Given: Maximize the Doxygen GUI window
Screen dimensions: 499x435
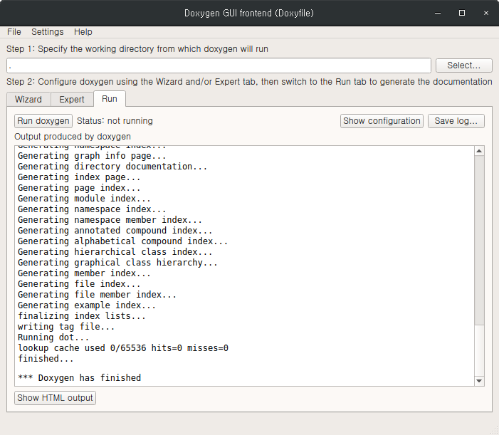Looking at the screenshot, I should 462,13.
